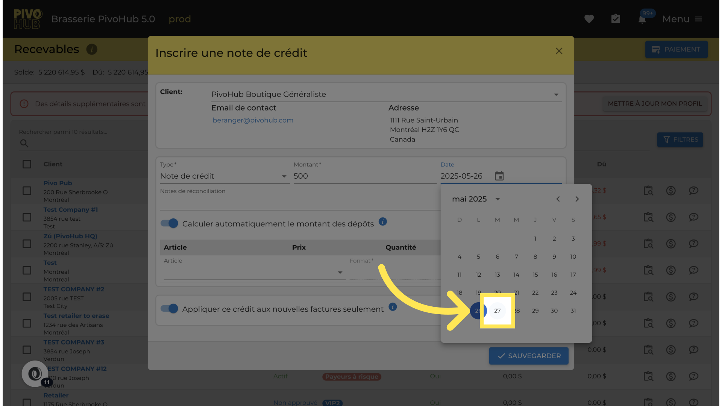Click the info icon beside the Recevables title
Viewport: 722px width, 406px height.
click(92, 49)
